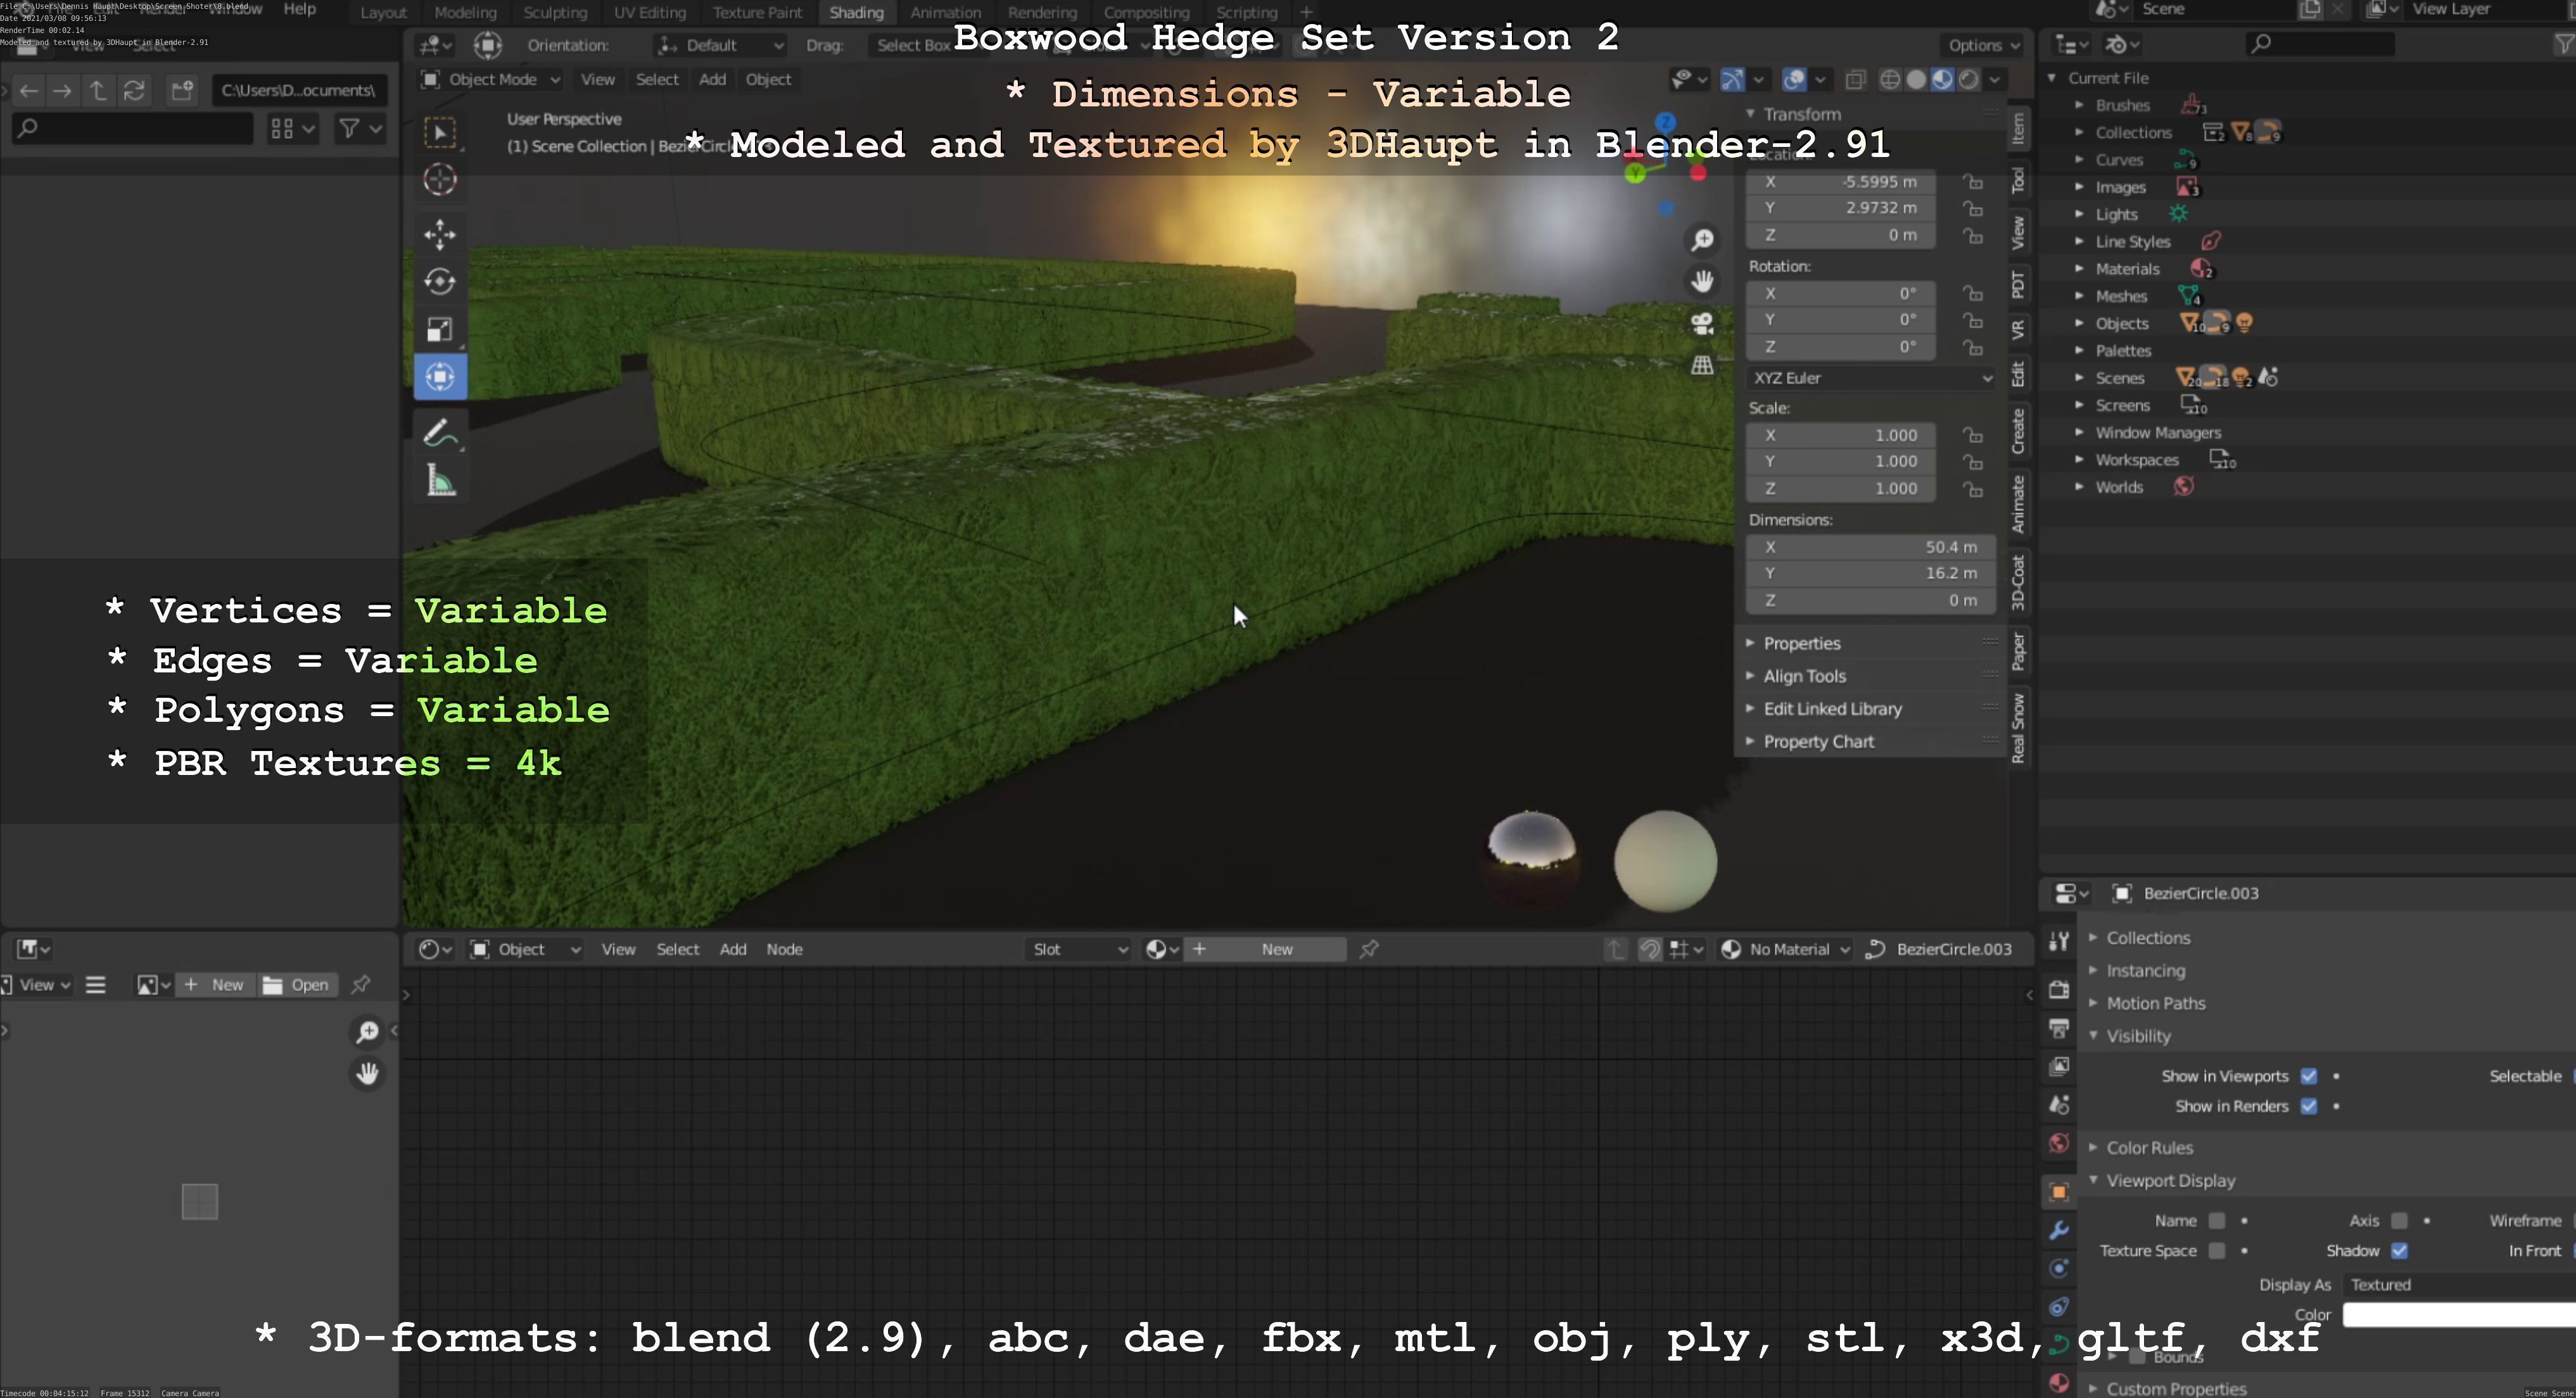Switch to the Texture Paint workspace tab
Viewport: 2576px width, 1398px height.
(x=757, y=13)
